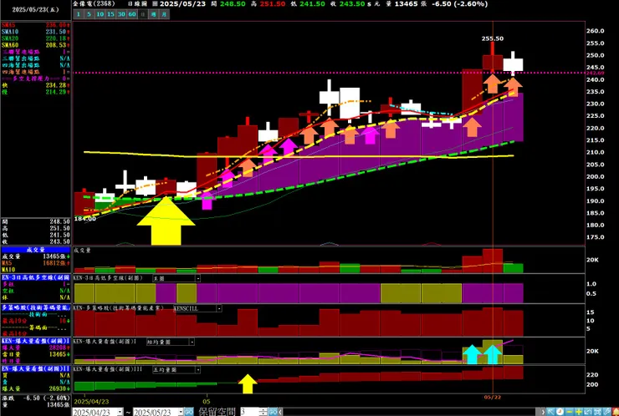Screen dimensions: 619x416
Task: Click the line drawing tool icon
Action: (606, 412)
